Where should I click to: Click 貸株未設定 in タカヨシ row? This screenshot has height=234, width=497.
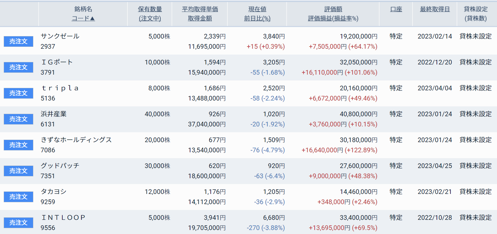tap(475, 191)
